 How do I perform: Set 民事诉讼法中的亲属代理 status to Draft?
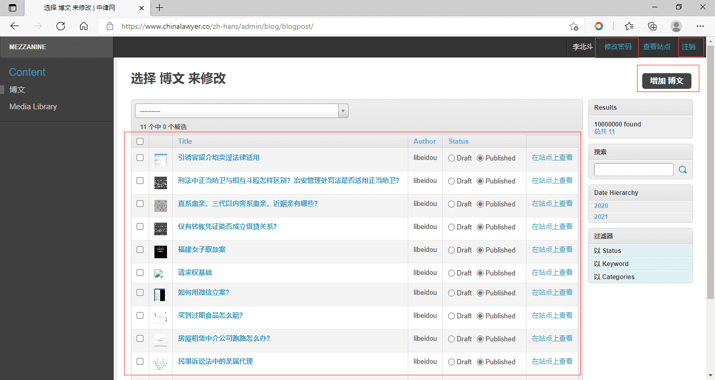451,362
